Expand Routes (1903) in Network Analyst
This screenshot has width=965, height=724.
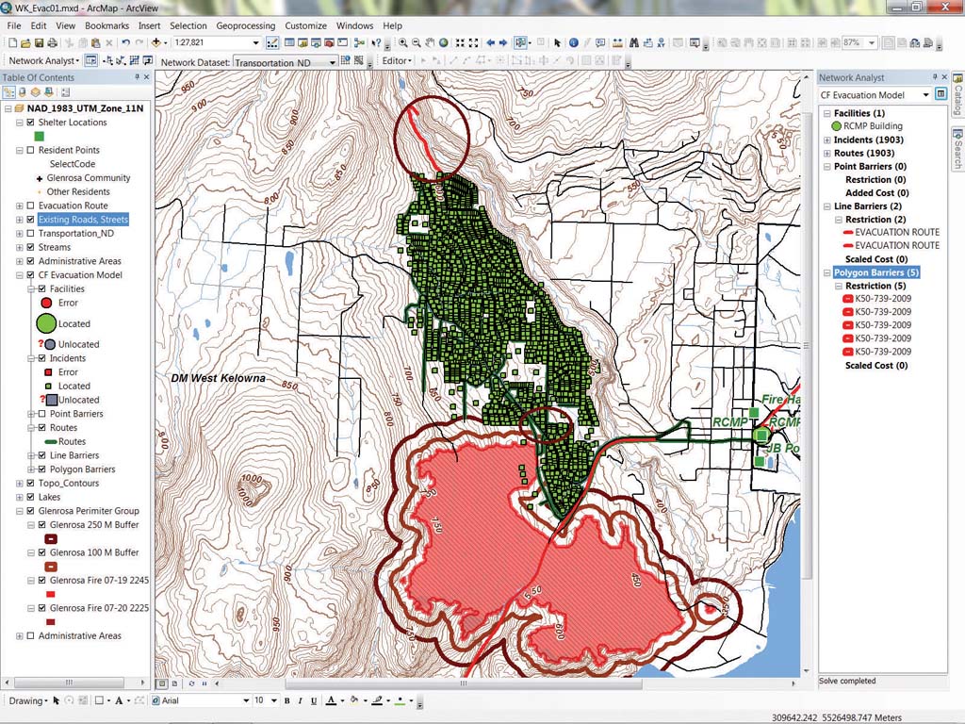point(827,154)
